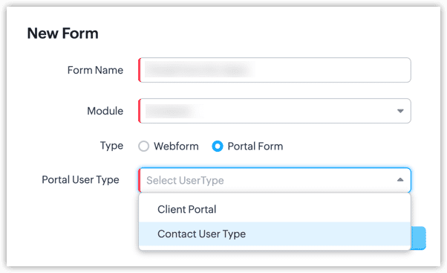Image resolution: width=447 pixels, height=273 pixels.
Task: Select the Webform radio button
Action: (x=144, y=147)
